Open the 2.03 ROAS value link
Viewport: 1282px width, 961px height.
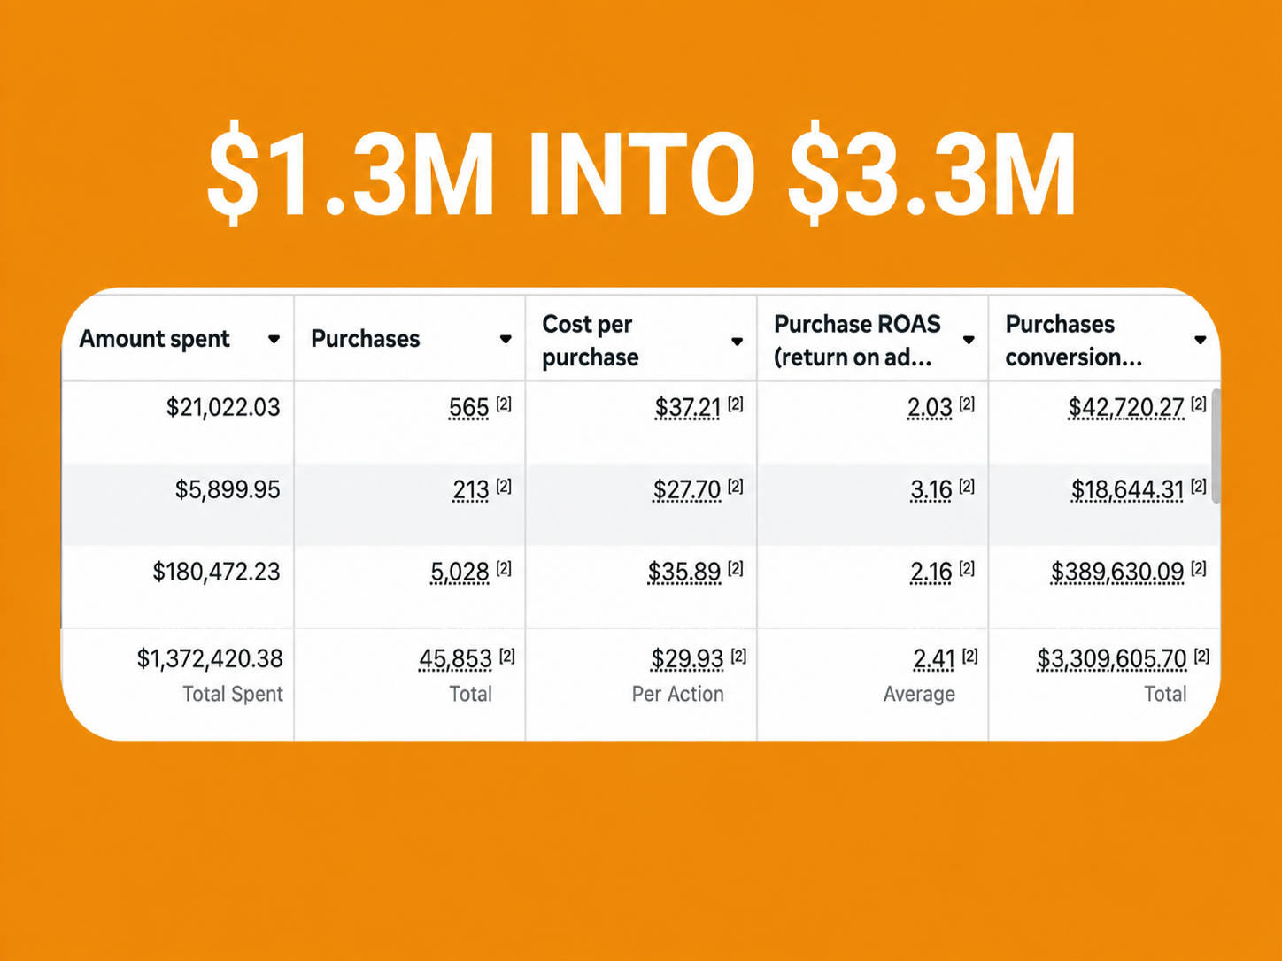point(930,408)
